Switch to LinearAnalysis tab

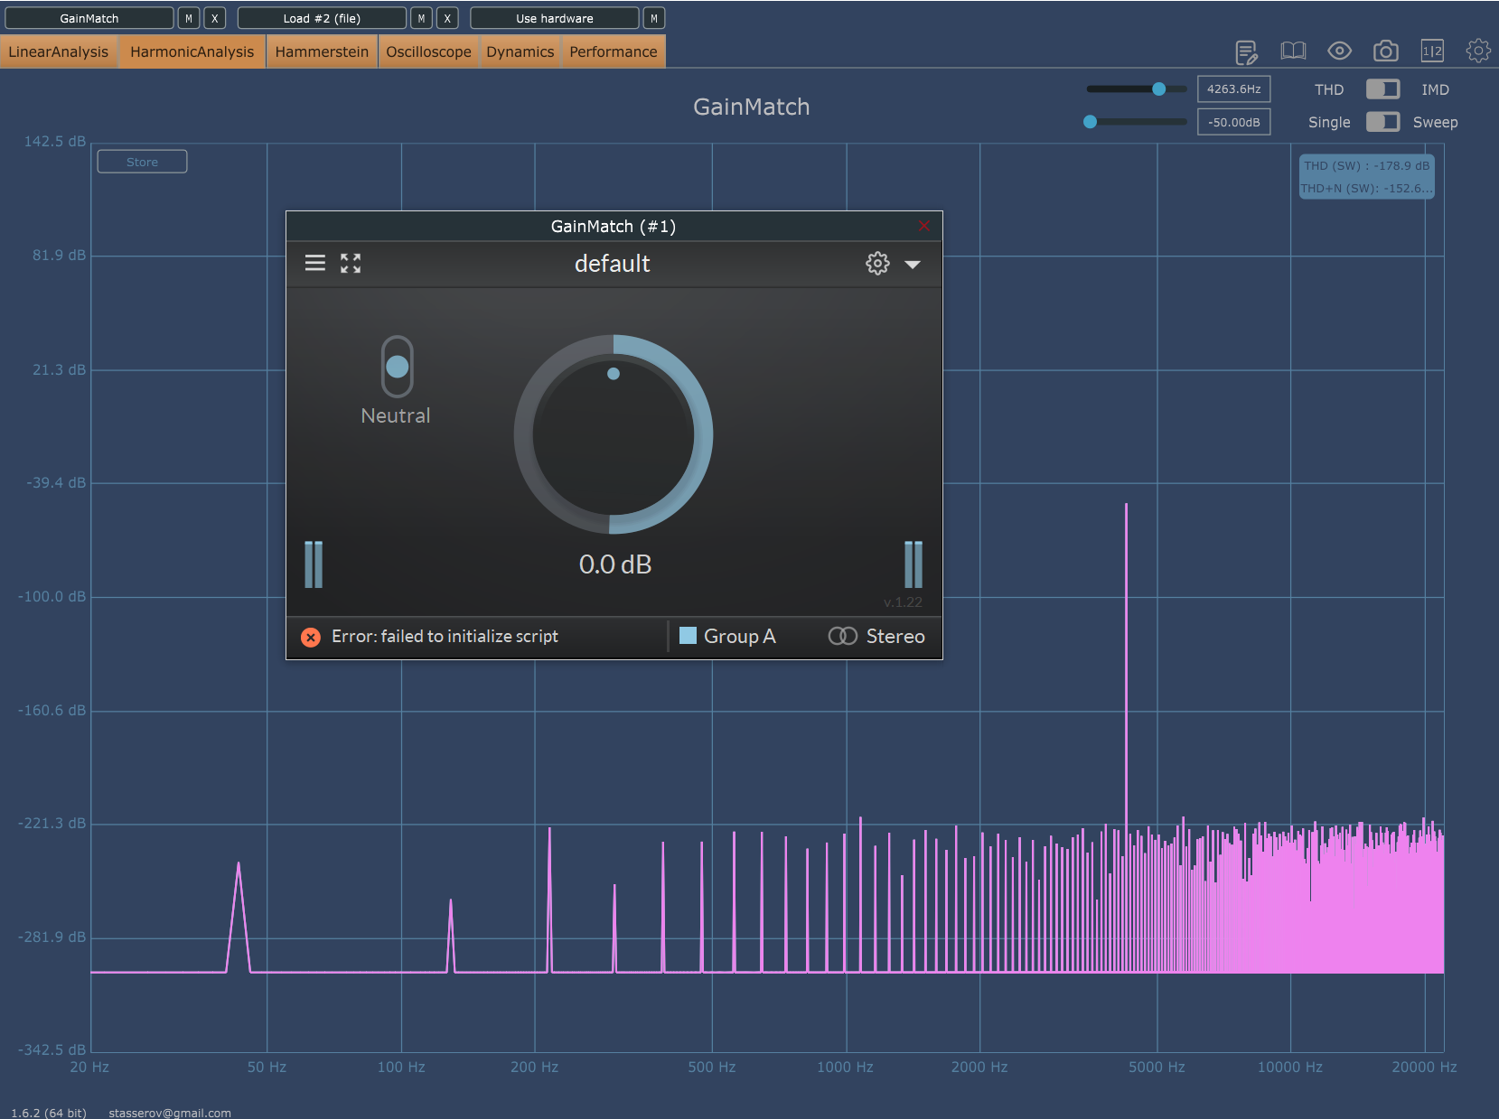59,51
